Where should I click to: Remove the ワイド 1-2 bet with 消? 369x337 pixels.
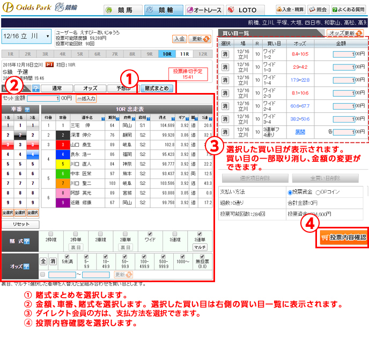click(225, 54)
